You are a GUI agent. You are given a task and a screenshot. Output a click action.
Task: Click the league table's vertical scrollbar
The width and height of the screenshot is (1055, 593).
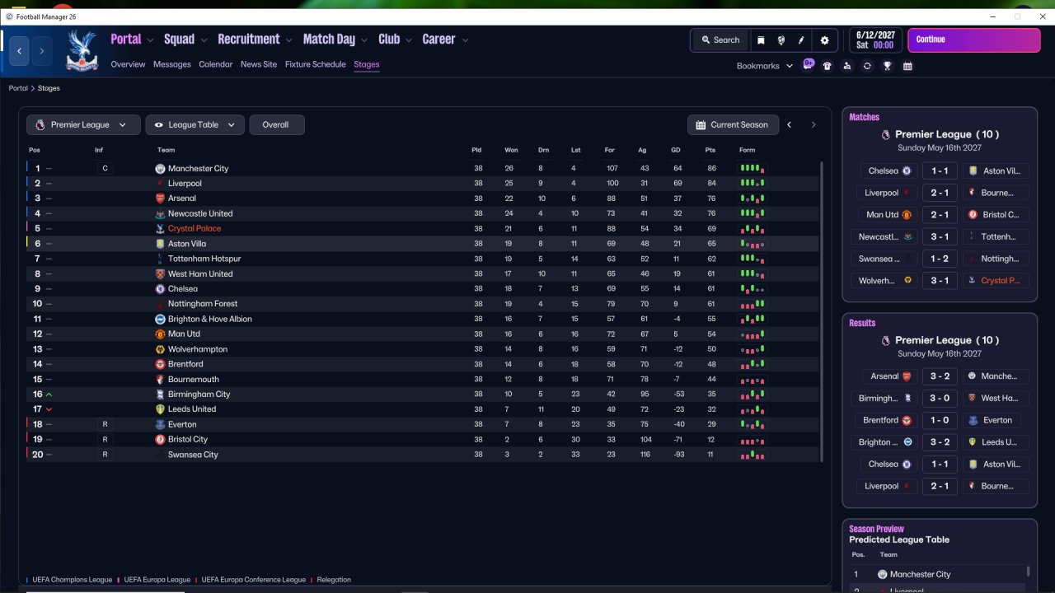(x=822, y=313)
